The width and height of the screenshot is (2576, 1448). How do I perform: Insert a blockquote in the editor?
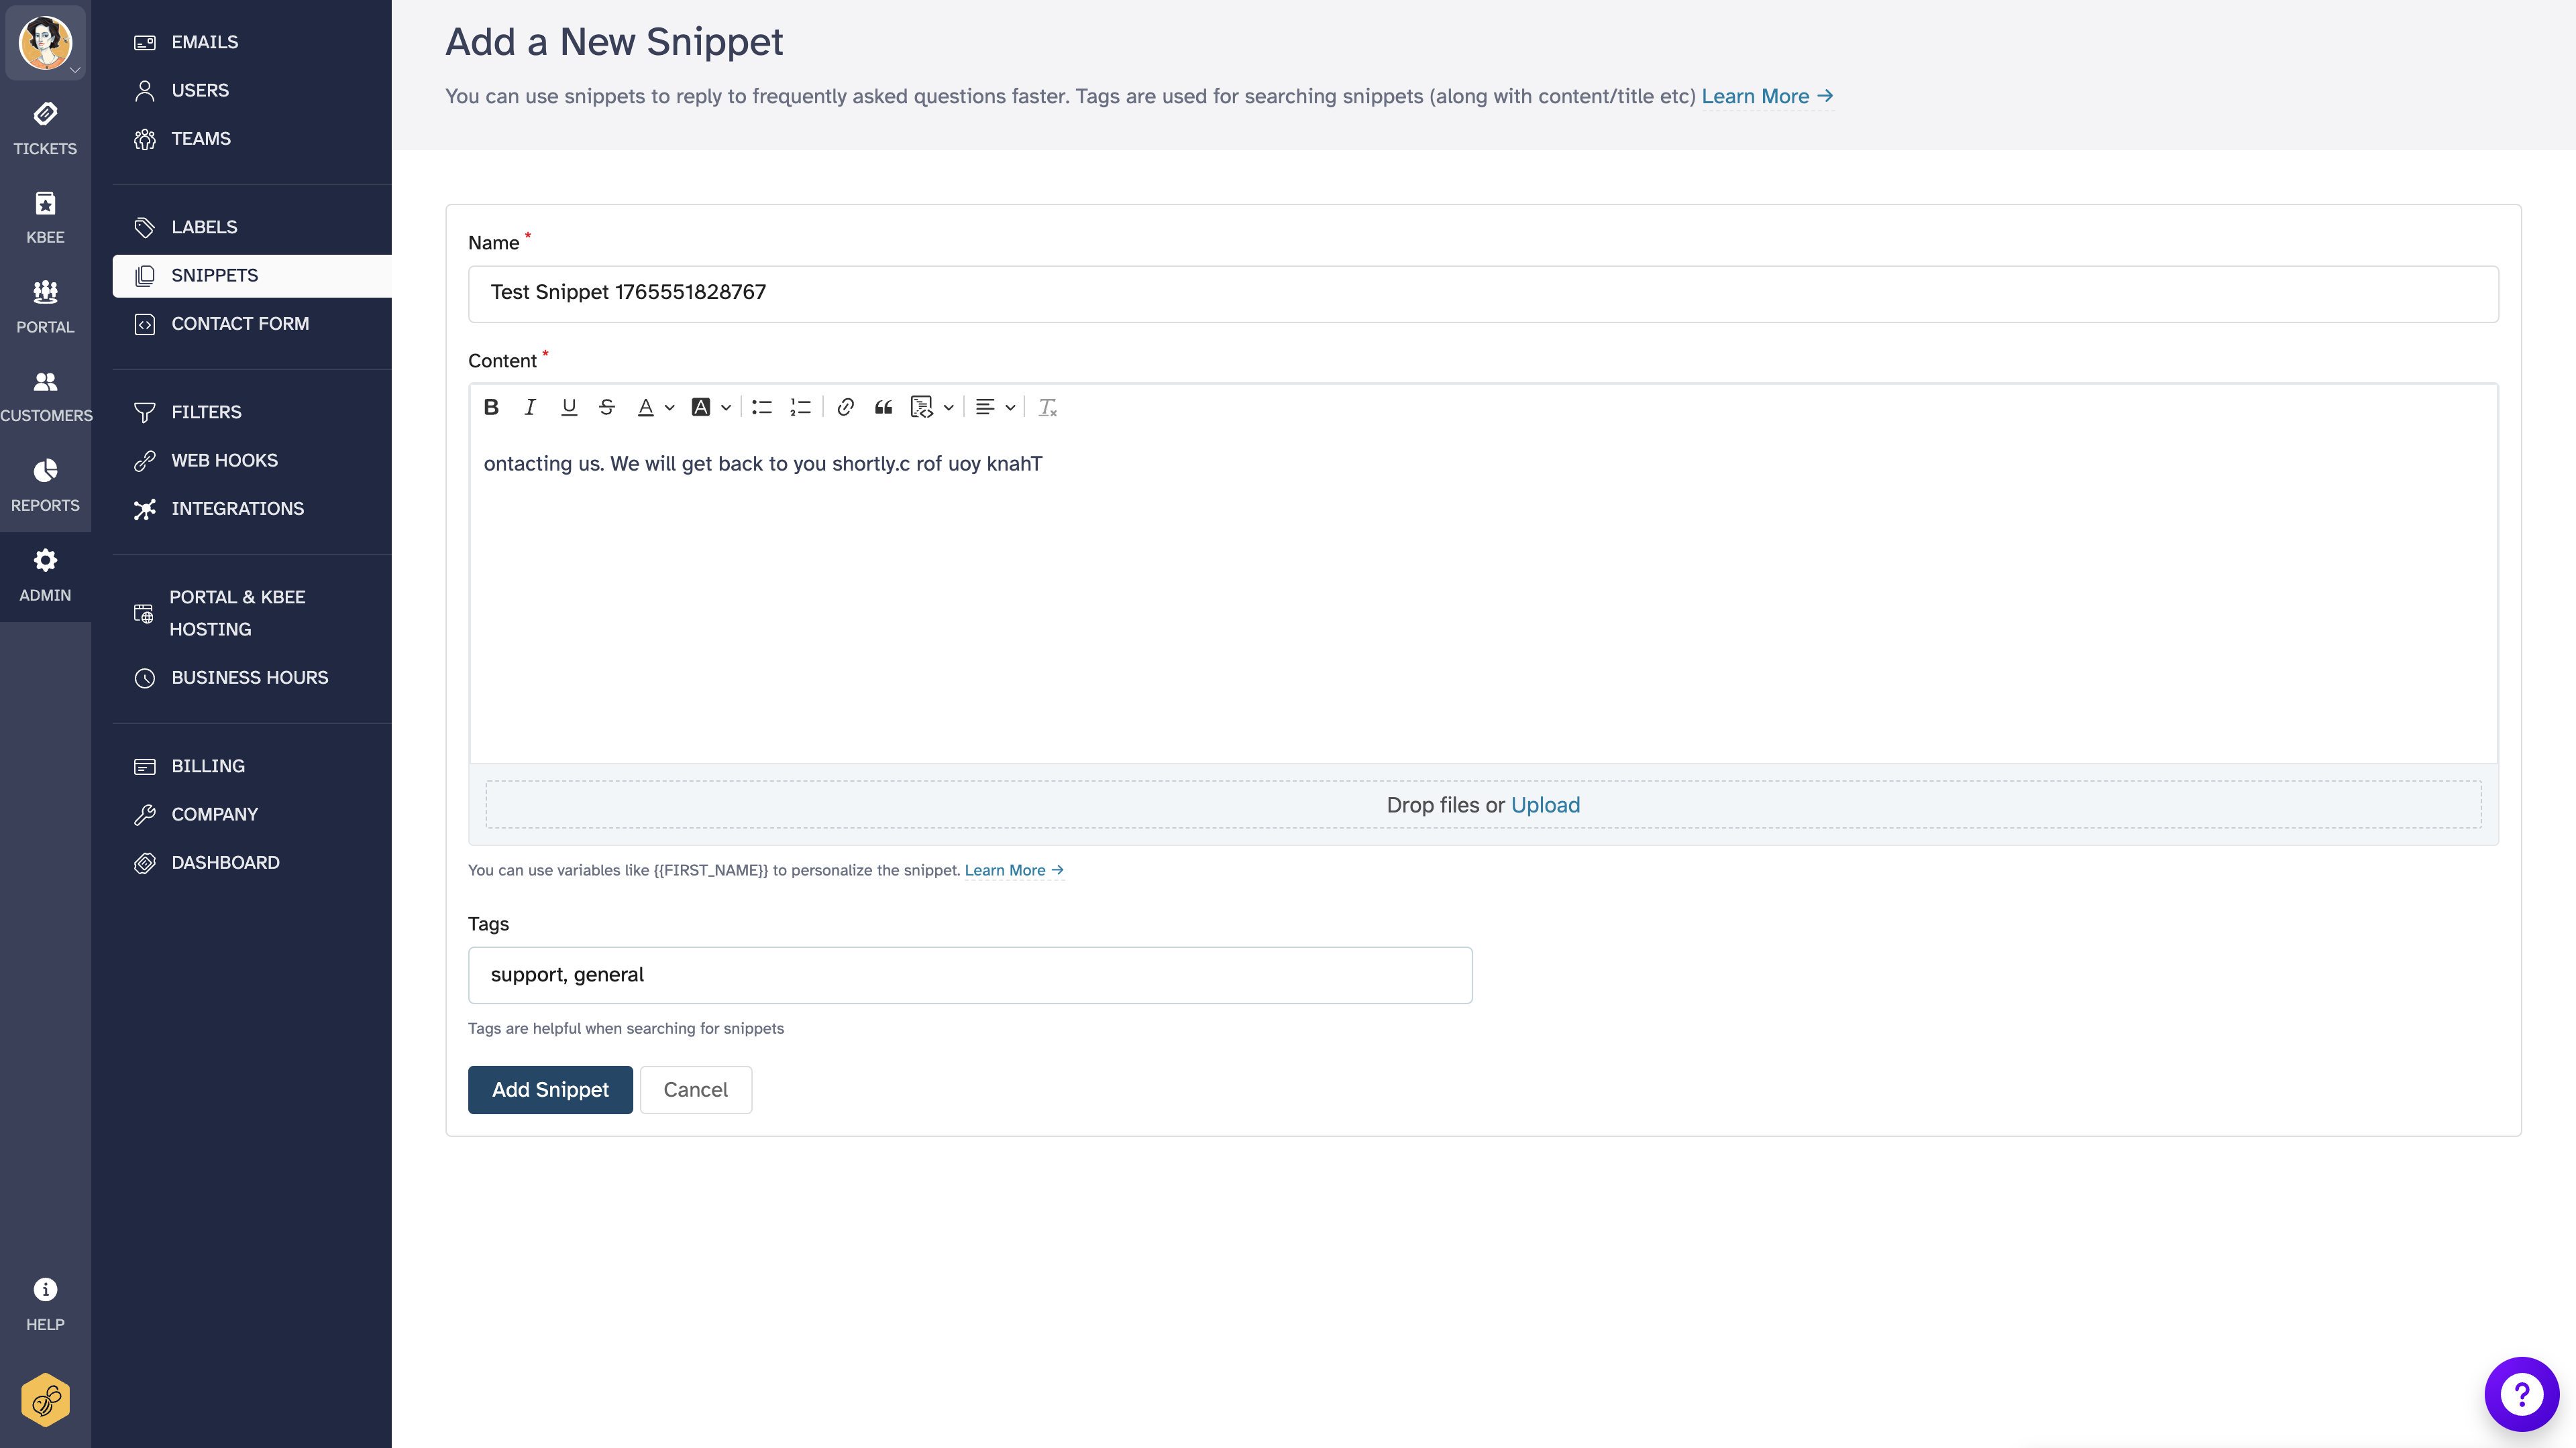[x=883, y=407]
